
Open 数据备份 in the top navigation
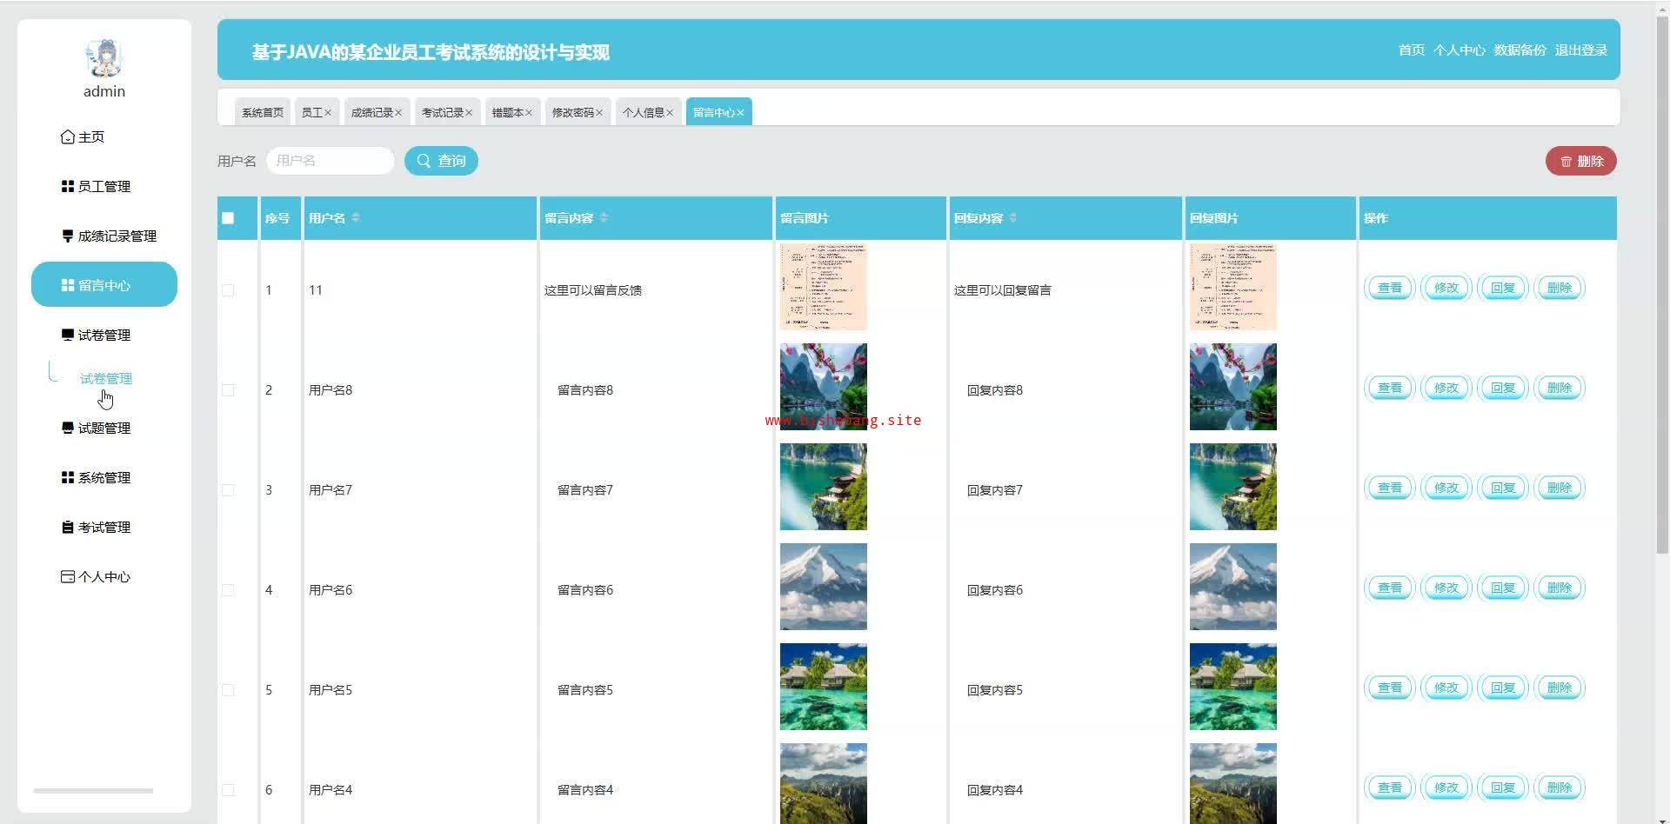click(x=1520, y=50)
